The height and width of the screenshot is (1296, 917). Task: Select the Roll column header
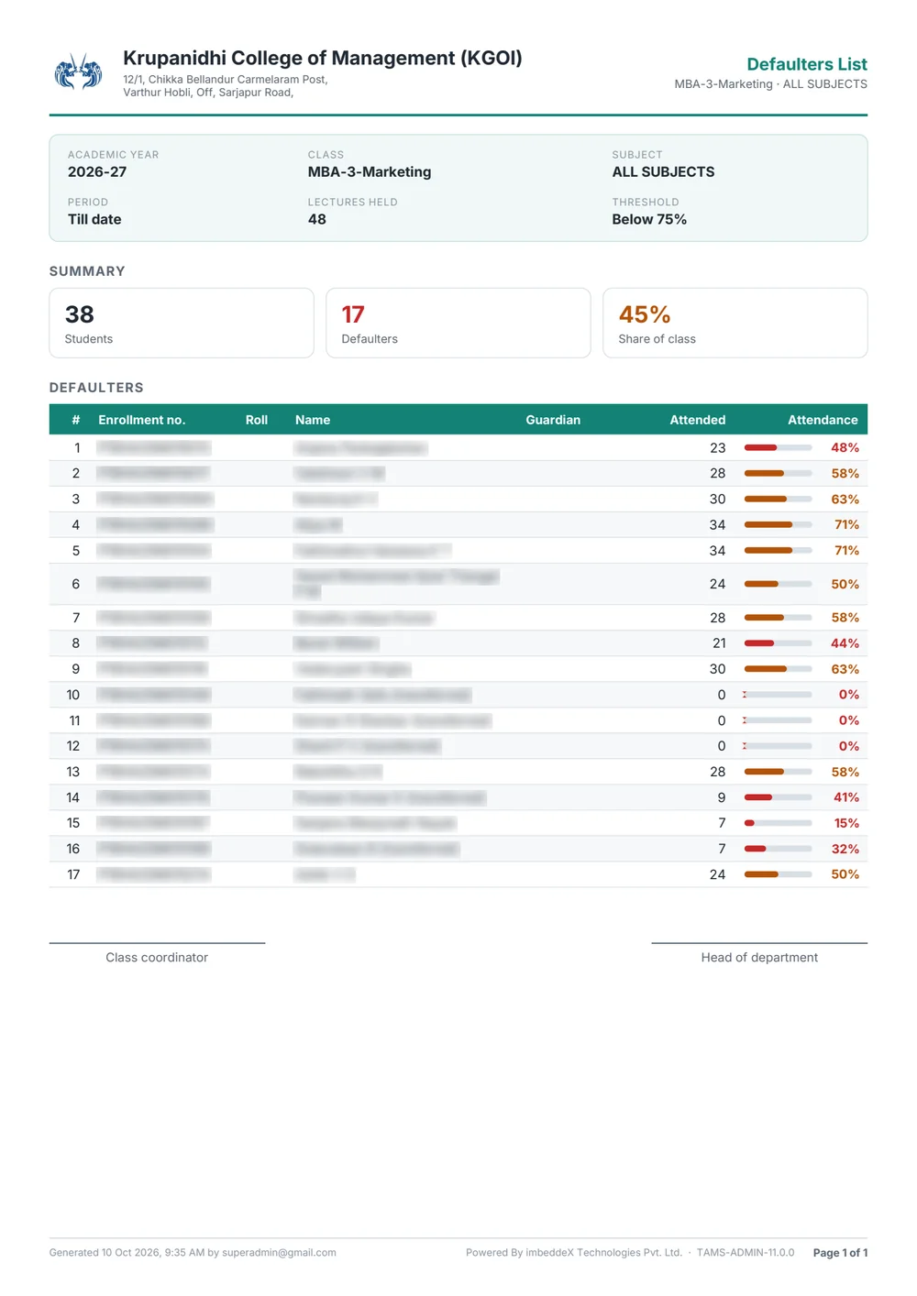pos(257,420)
